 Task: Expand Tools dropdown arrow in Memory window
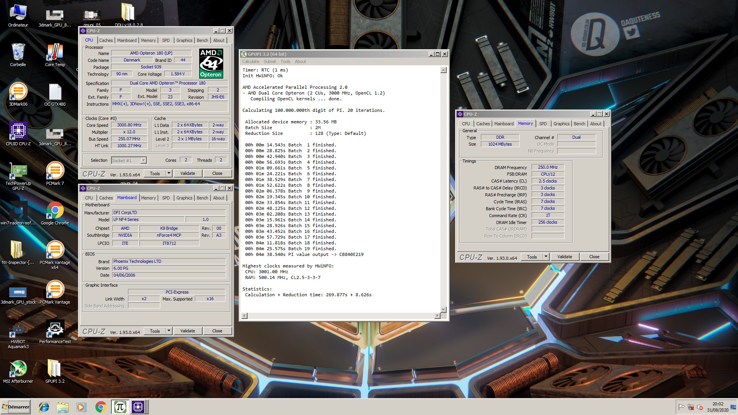click(x=545, y=257)
